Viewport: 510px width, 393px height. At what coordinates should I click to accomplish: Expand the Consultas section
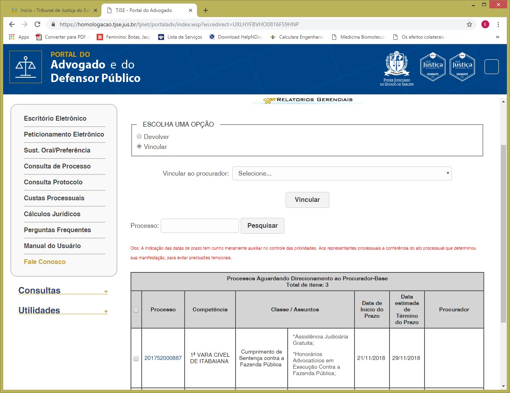coord(106,291)
